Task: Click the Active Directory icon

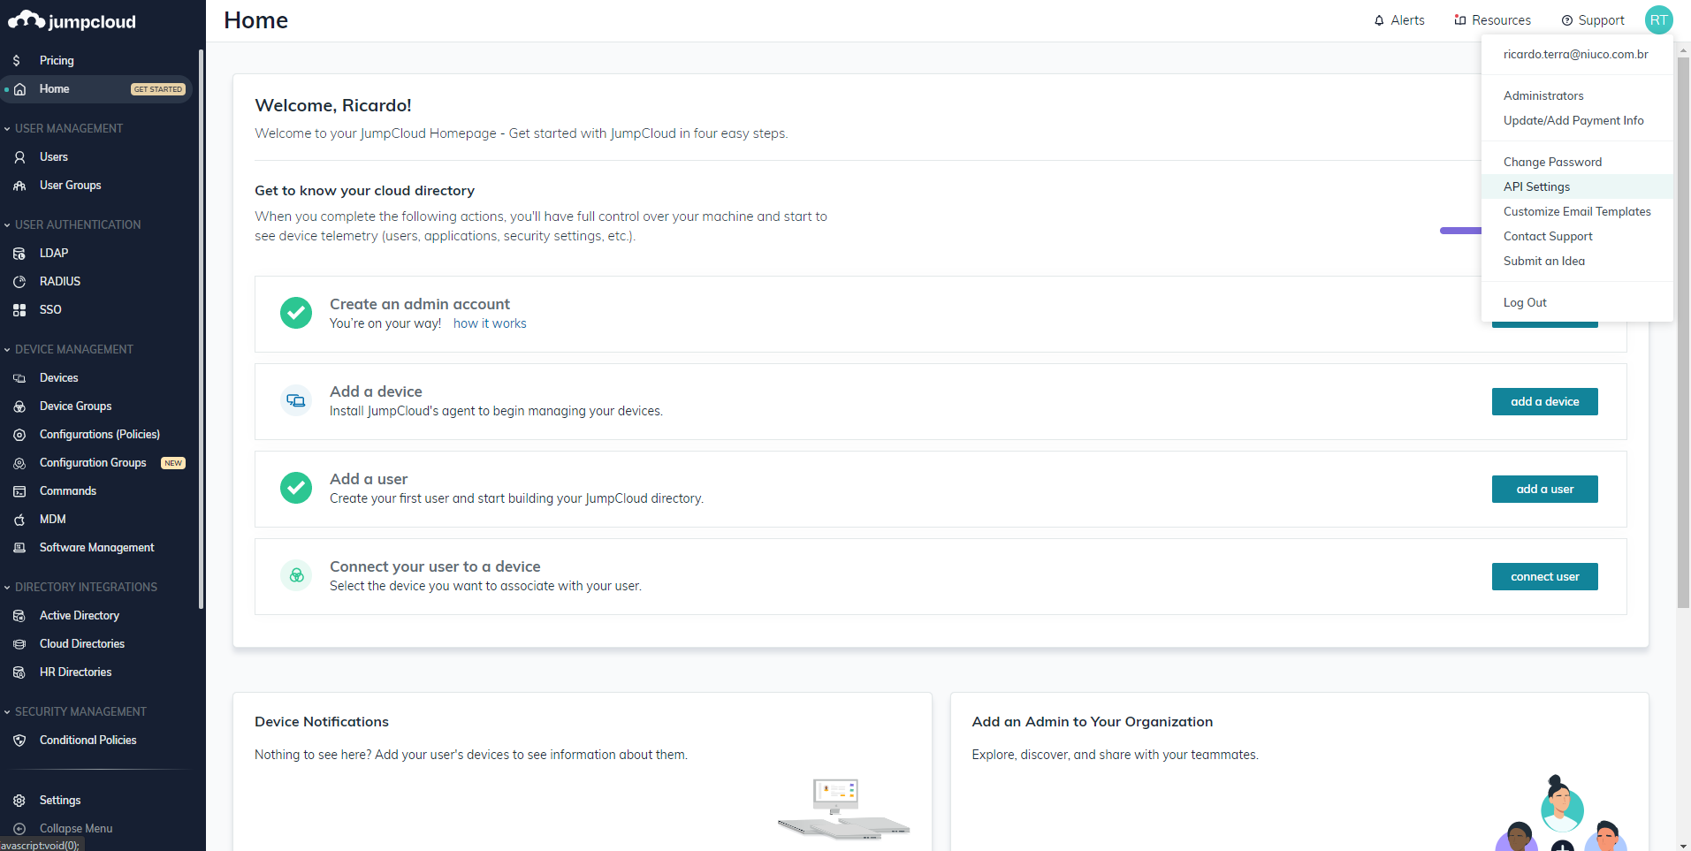Action: point(19,616)
